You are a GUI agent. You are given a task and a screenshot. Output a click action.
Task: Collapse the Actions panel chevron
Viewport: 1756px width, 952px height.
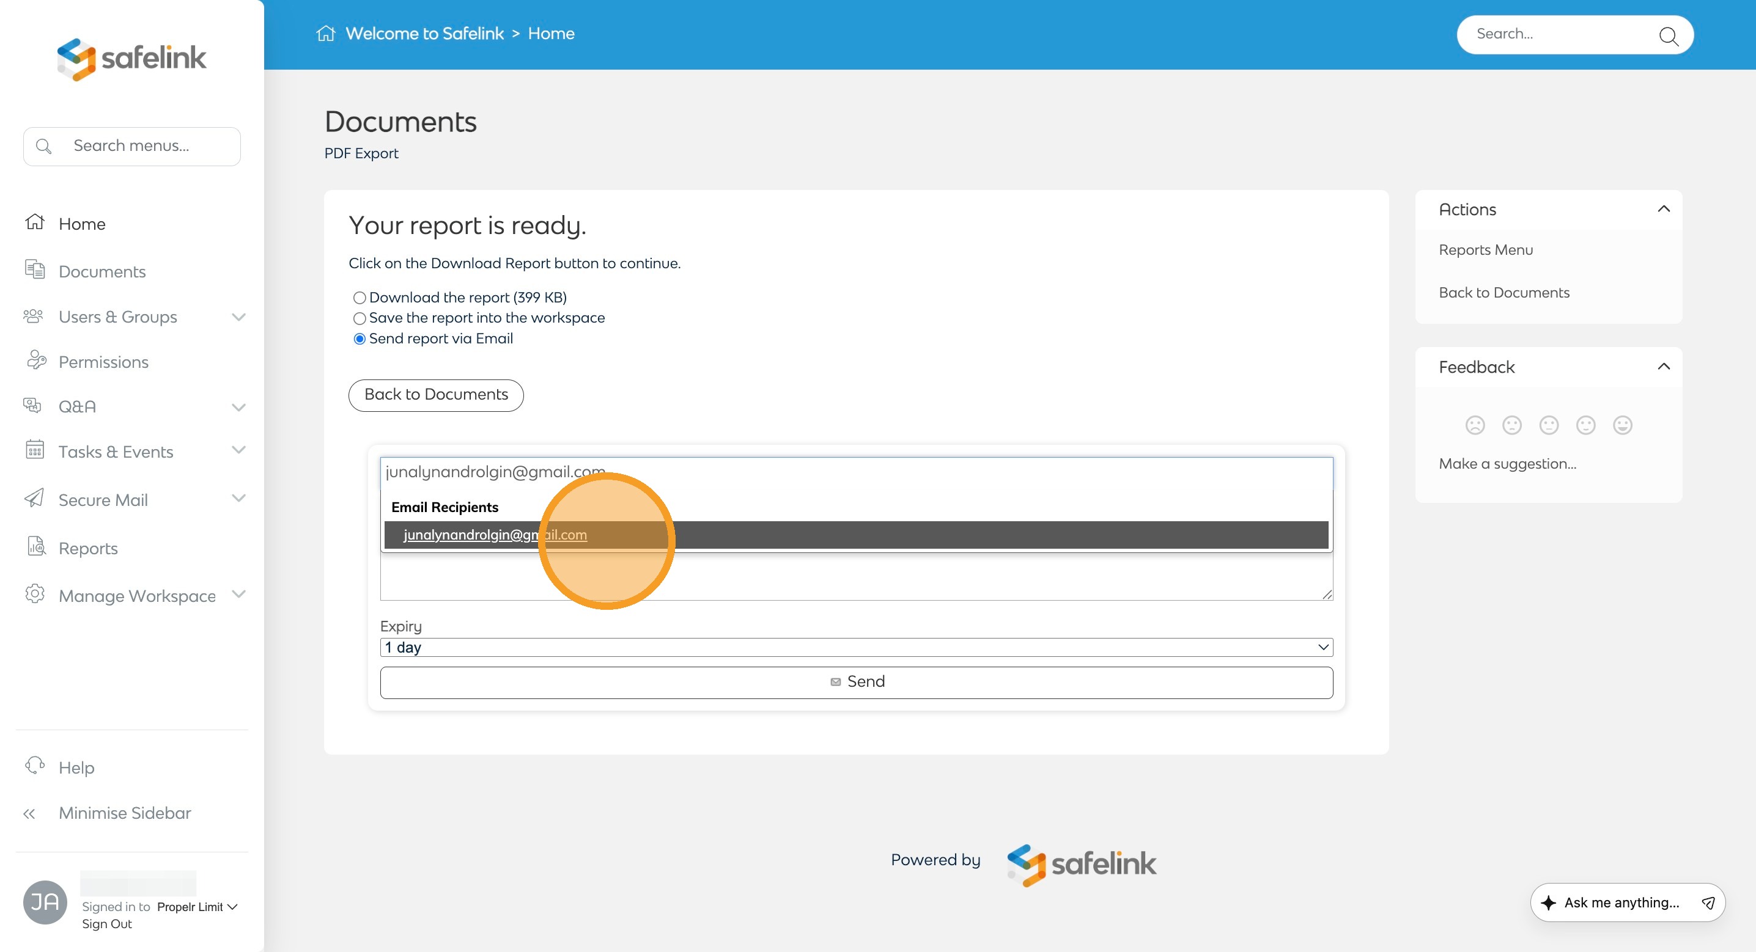tap(1663, 209)
